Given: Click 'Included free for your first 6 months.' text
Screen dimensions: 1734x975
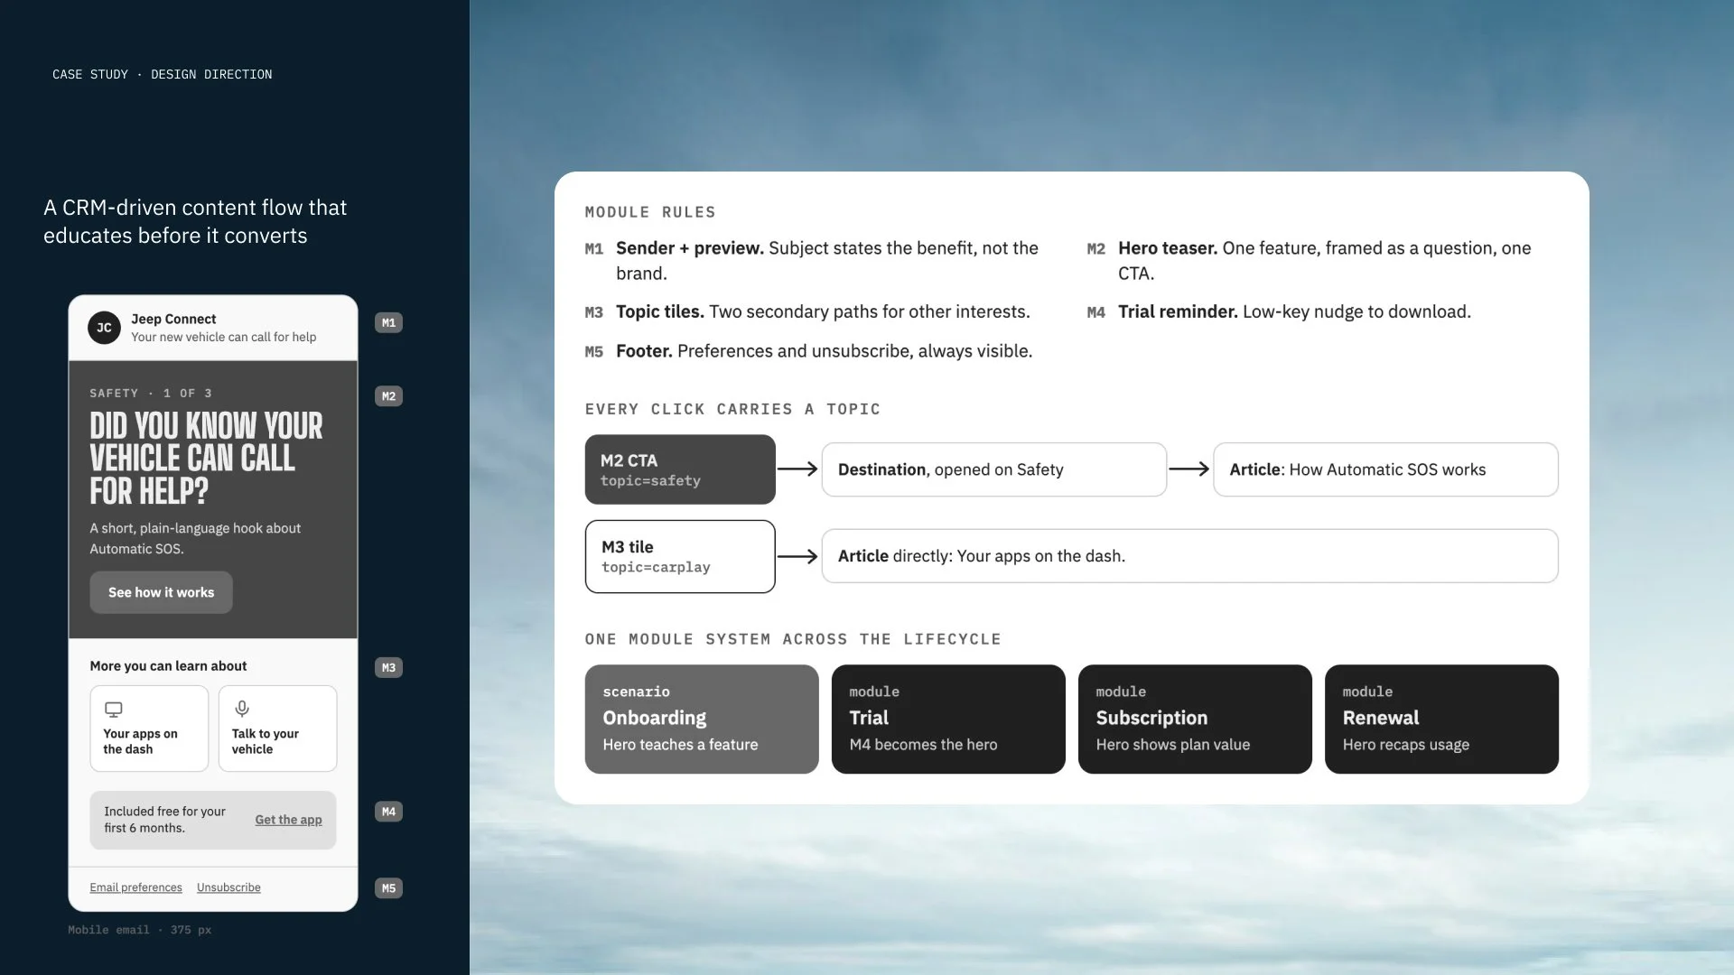Looking at the screenshot, I should (164, 820).
